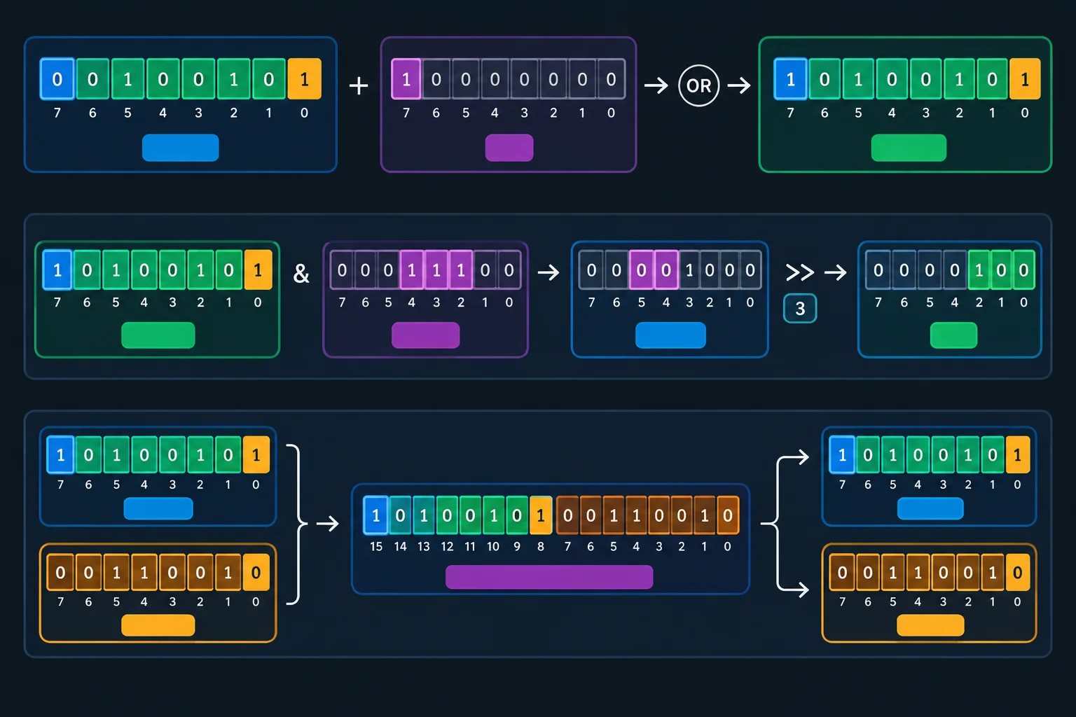Image resolution: width=1076 pixels, height=717 pixels.
Task: Toggle purple bit 4 in the 00011100 mask
Action: 412,270
